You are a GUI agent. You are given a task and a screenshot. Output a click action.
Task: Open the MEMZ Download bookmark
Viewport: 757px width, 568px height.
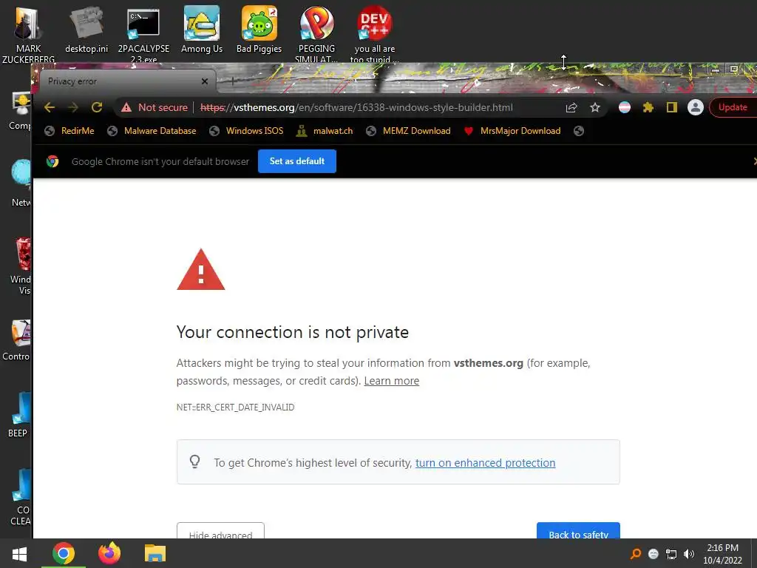pyautogui.click(x=408, y=131)
